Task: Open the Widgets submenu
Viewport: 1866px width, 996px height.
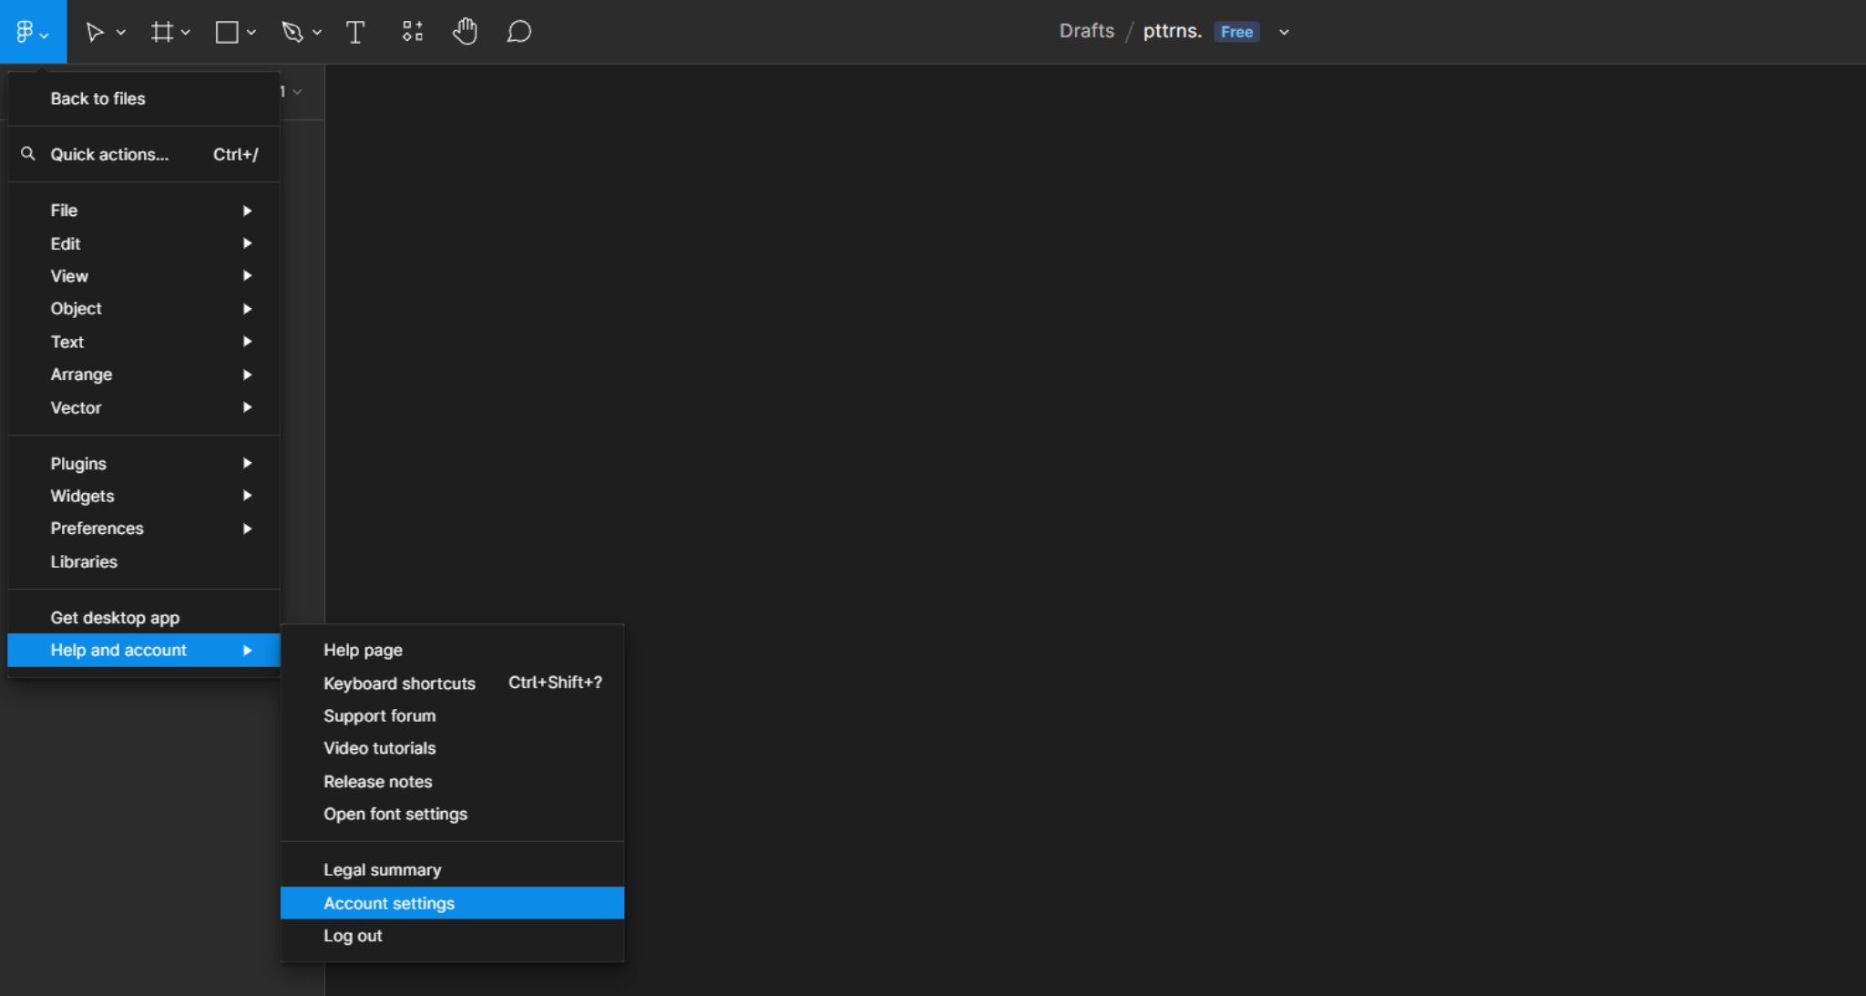Action: [144, 496]
